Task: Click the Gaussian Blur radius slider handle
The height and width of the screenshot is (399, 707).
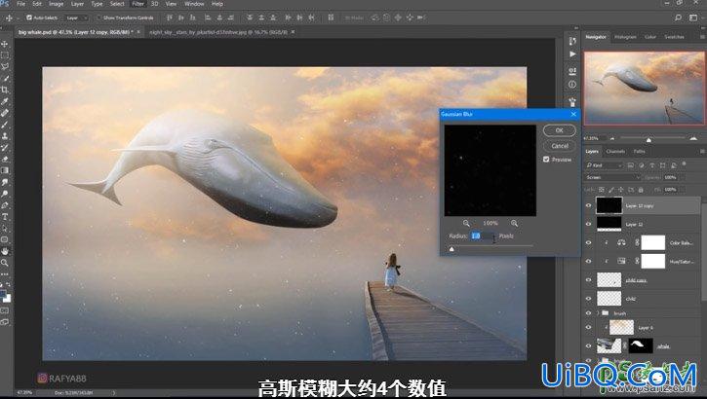Action: click(x=452, y=249)
